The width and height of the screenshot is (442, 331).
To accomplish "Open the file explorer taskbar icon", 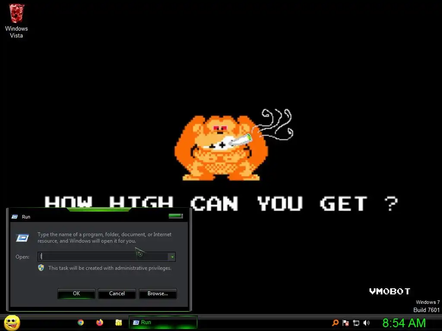I will [119, 322].
